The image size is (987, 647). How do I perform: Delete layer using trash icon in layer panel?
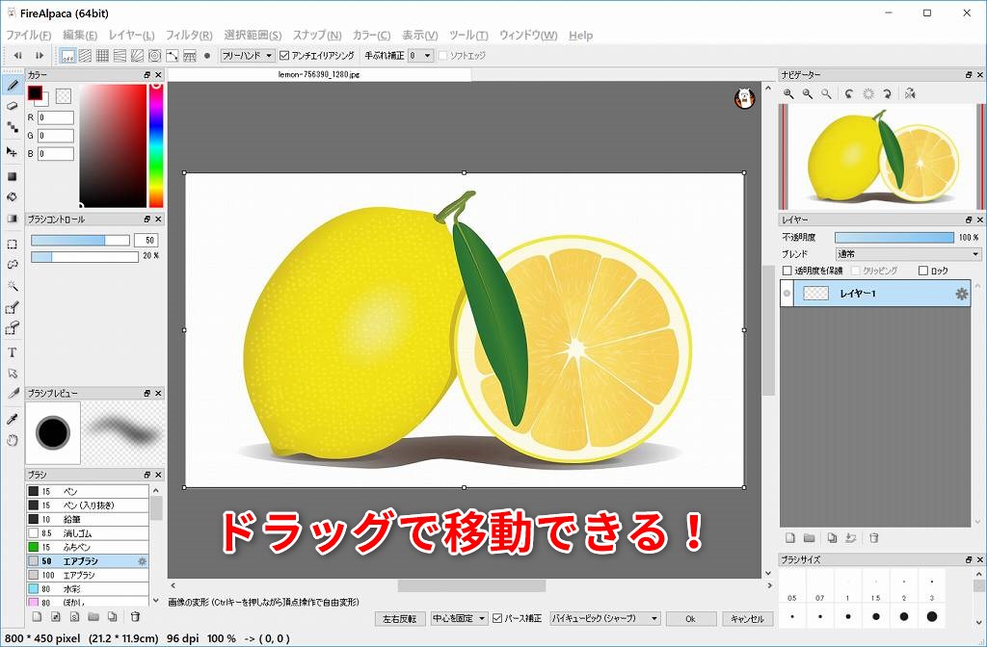click(x=873, y=538)
